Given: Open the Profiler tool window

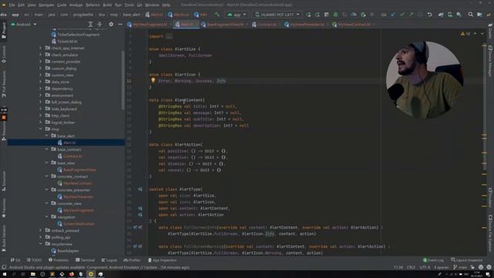Looking at the screenshot, I should click(132, 260).
